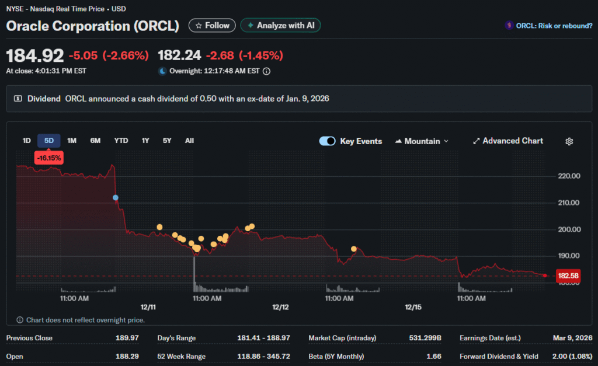Select the YTD range tab

click(x=121, y=141)
